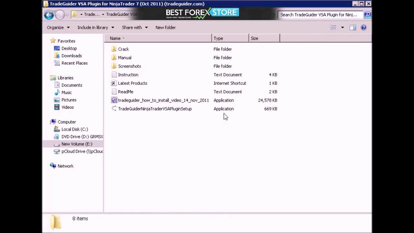
Task: Click the Music library icon
Action: (57, 93)
